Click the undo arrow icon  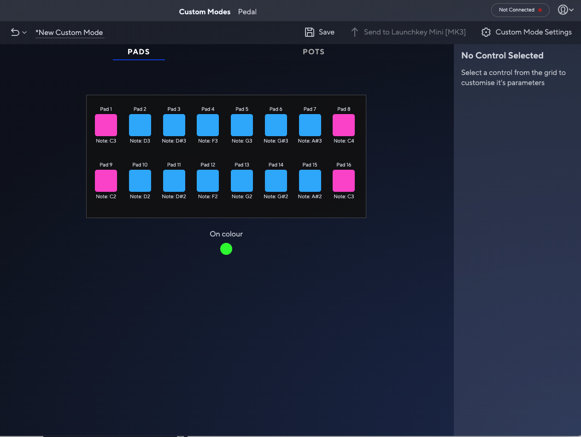coord(15,32)
